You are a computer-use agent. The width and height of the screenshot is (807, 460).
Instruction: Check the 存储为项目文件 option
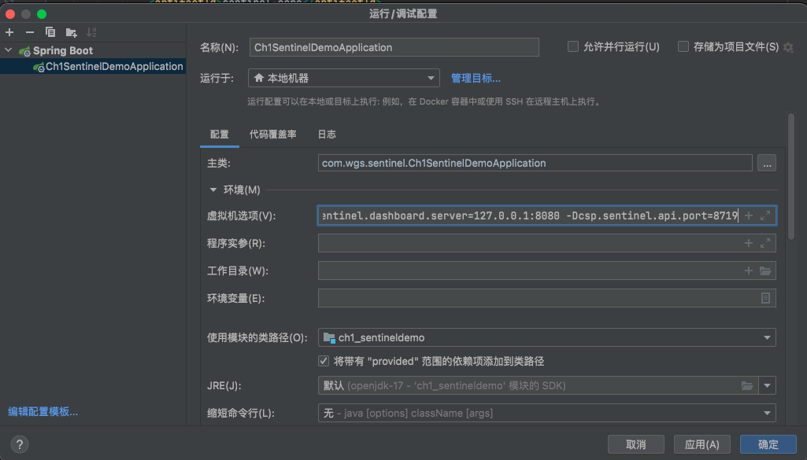[x=683, y=47]
